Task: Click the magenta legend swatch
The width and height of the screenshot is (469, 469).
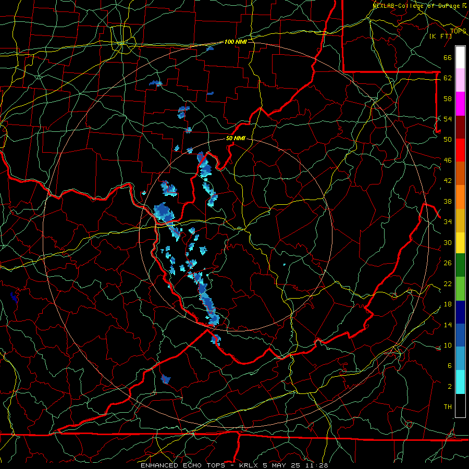Action: click(x=460, y=104)
